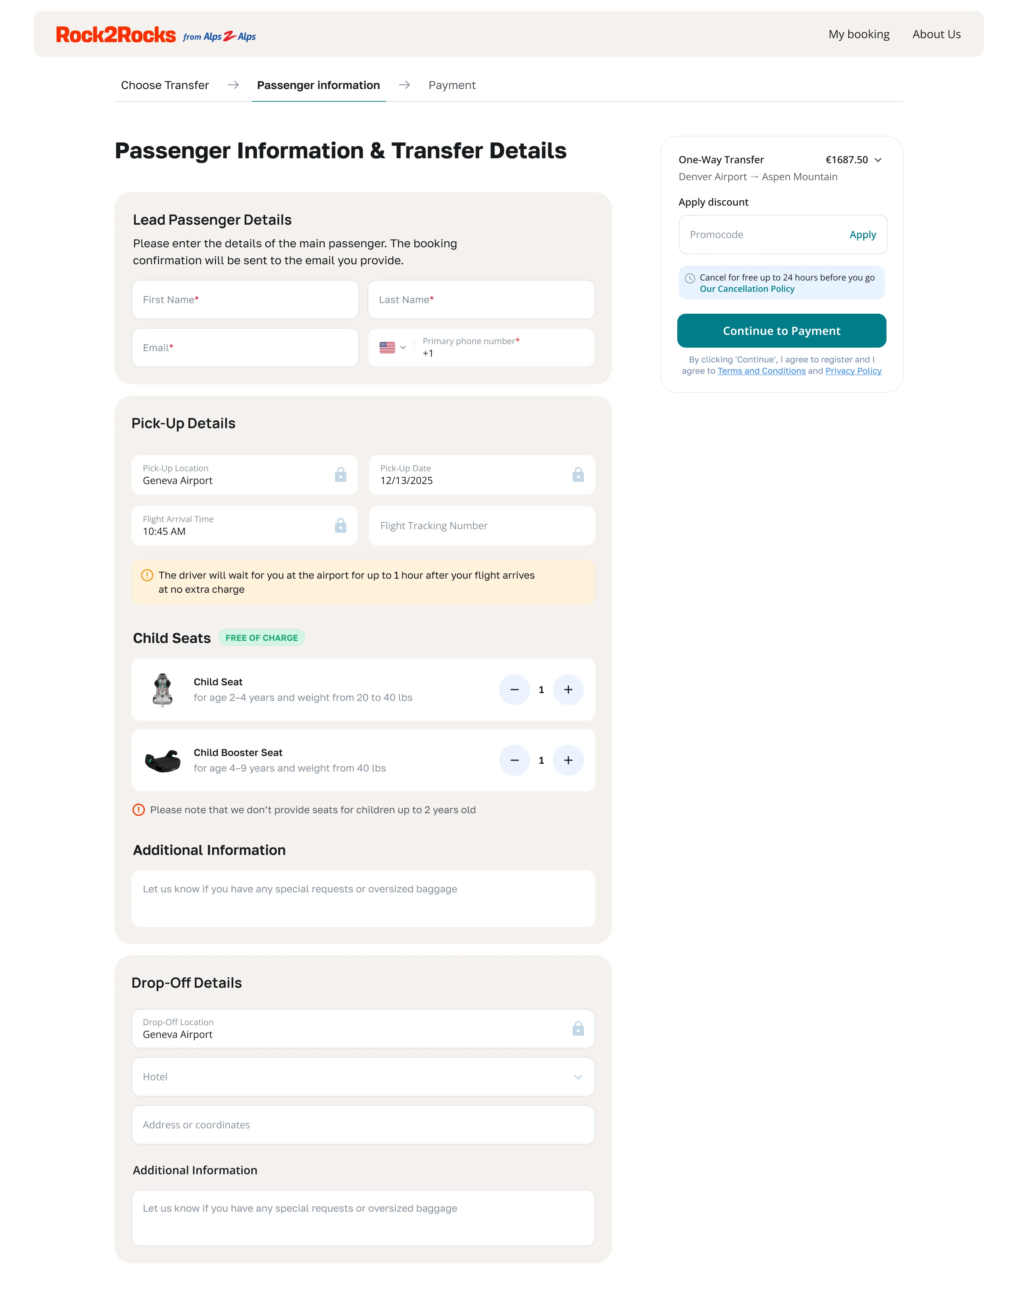This screenshot has height=1300, width=1018.
Task: Click the Apply promocode button
Action: coord(862,234)
